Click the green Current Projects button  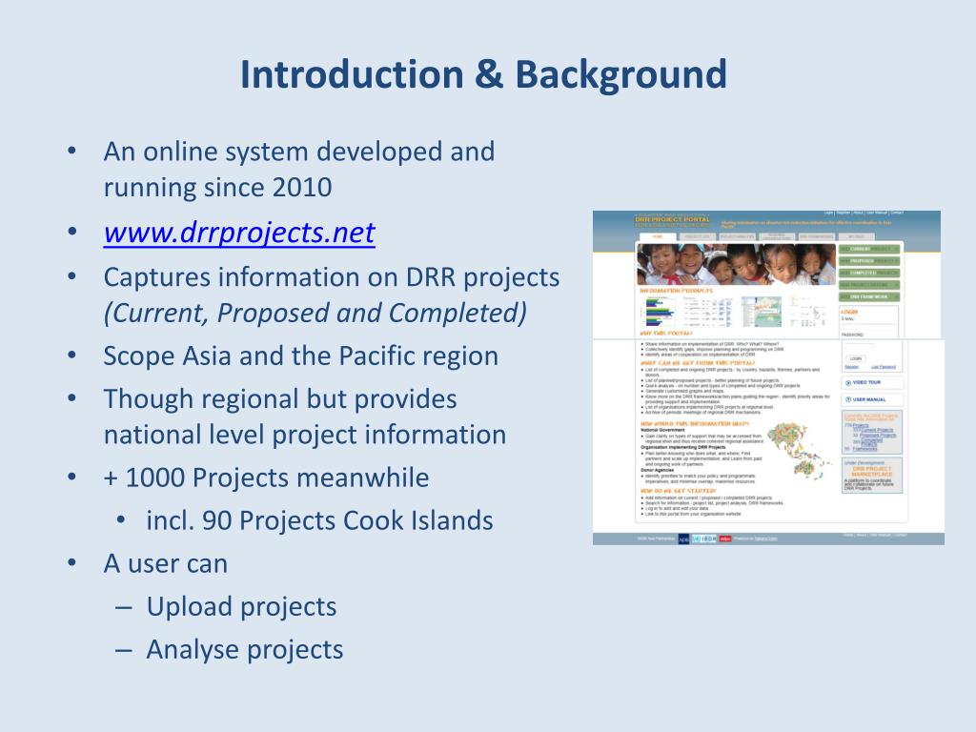869,249
